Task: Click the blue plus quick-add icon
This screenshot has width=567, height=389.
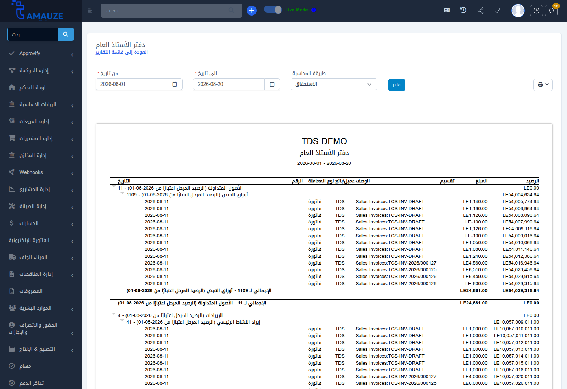Action: (252, 11)
